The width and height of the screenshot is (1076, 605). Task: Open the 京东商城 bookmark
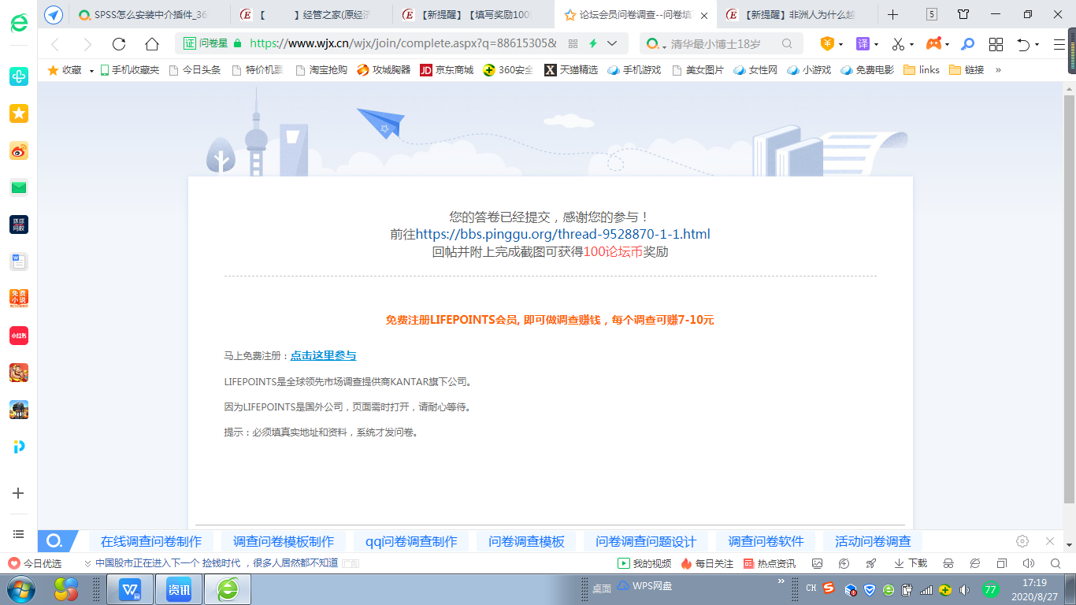coord(447,70)
